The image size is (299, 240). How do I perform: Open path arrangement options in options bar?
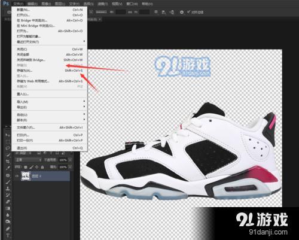pos(172,12)
